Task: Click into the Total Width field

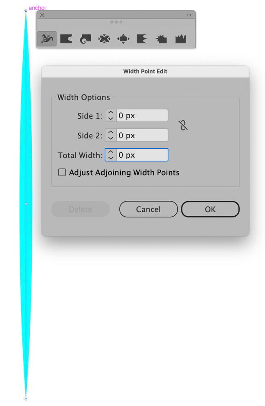Action: click(x=142, y=155)
